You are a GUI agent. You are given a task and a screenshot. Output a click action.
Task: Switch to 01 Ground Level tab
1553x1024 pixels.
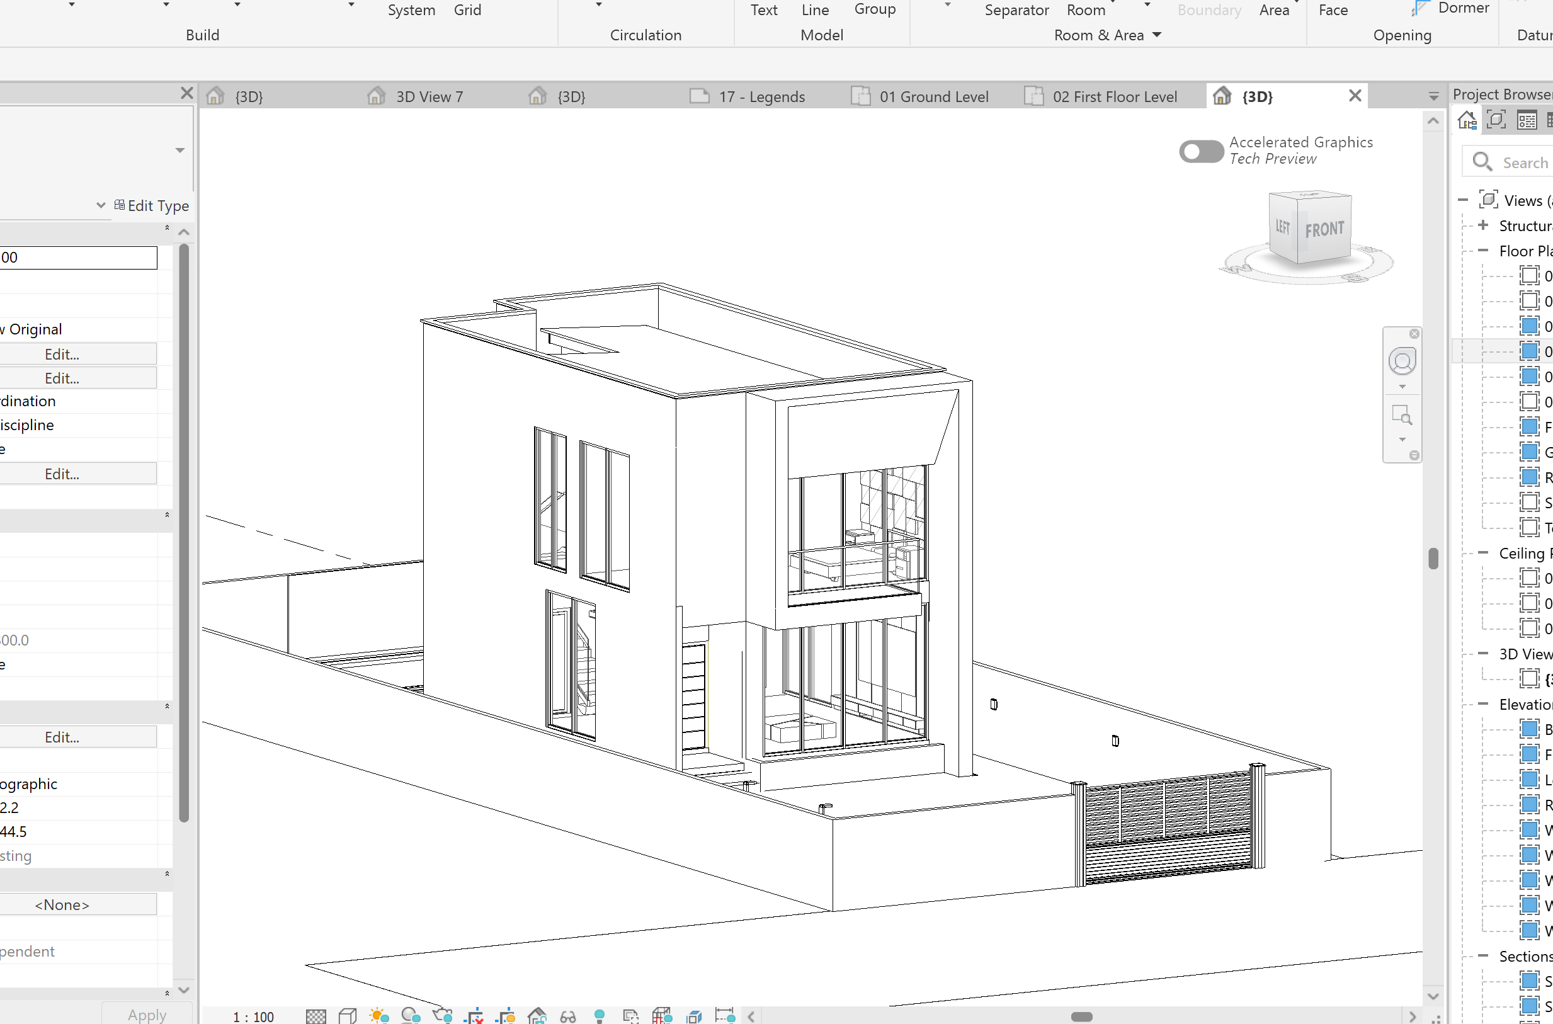(933, 96)
